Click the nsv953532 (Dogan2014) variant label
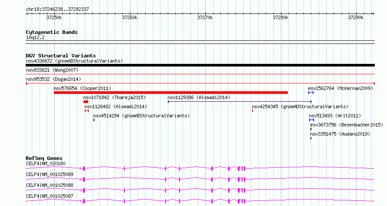This screenshot has width=387, height=206. pyautogui.click(x=53, y=79)
